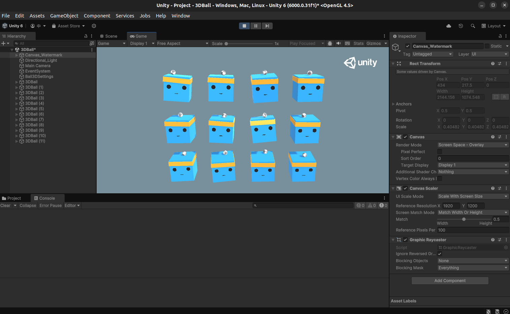Click the debug bug icon in Game view
The height and width of the screenshot is (314, 510).
[330, 43]
